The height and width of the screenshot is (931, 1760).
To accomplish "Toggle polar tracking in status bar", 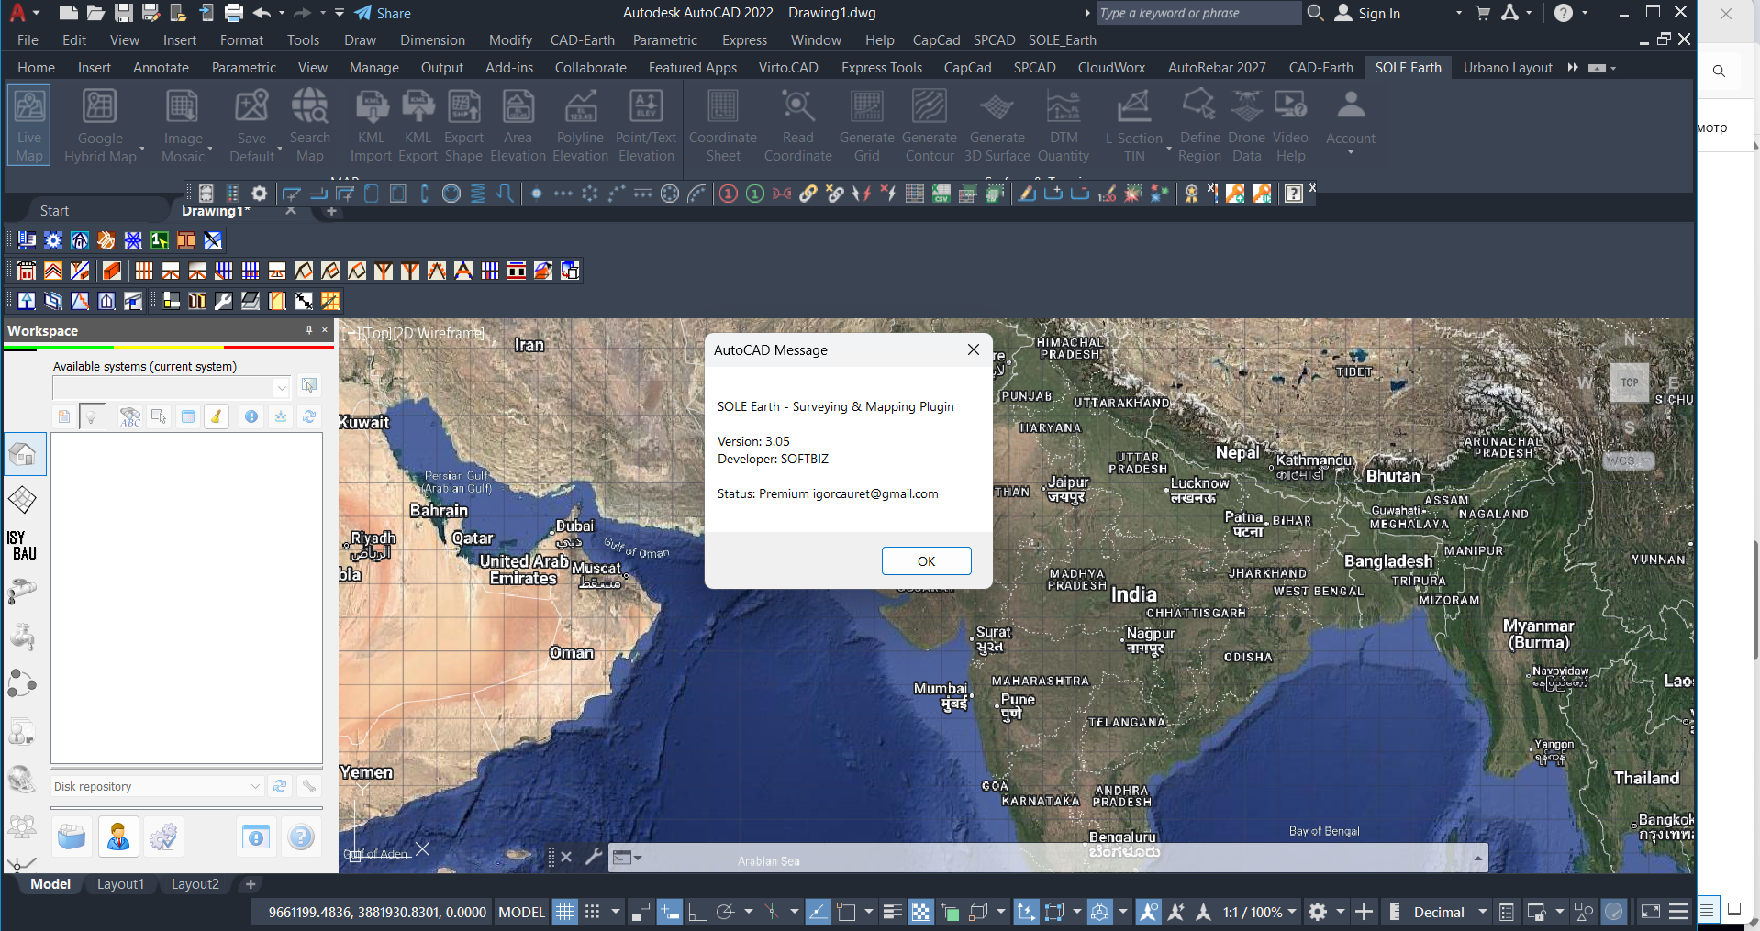I will click(x=725, y=912).
